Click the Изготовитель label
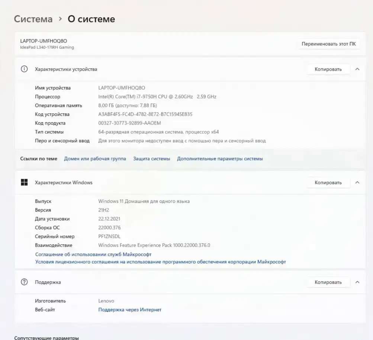Screen dimensions: 373x340 pos(50,301)
